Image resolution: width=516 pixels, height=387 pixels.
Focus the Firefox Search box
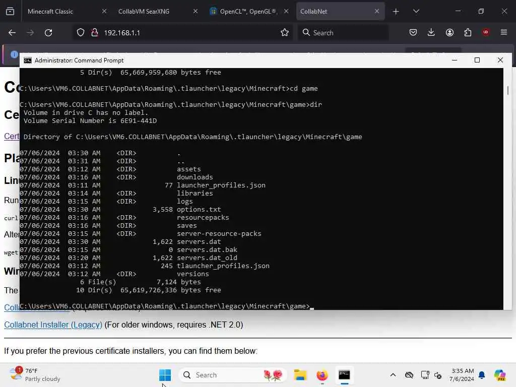[x=343, y=33]
